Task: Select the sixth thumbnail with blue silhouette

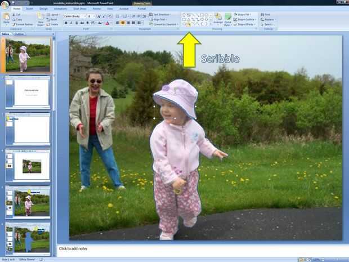Action: coord(28,239)
